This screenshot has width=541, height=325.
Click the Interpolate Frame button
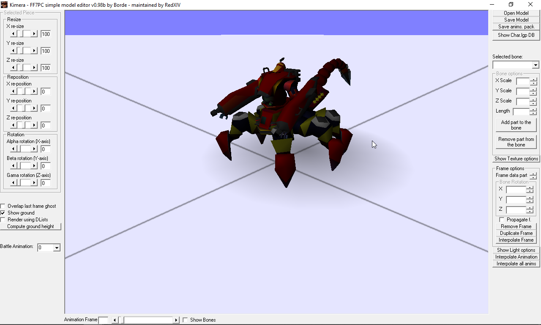pos(516,240)
